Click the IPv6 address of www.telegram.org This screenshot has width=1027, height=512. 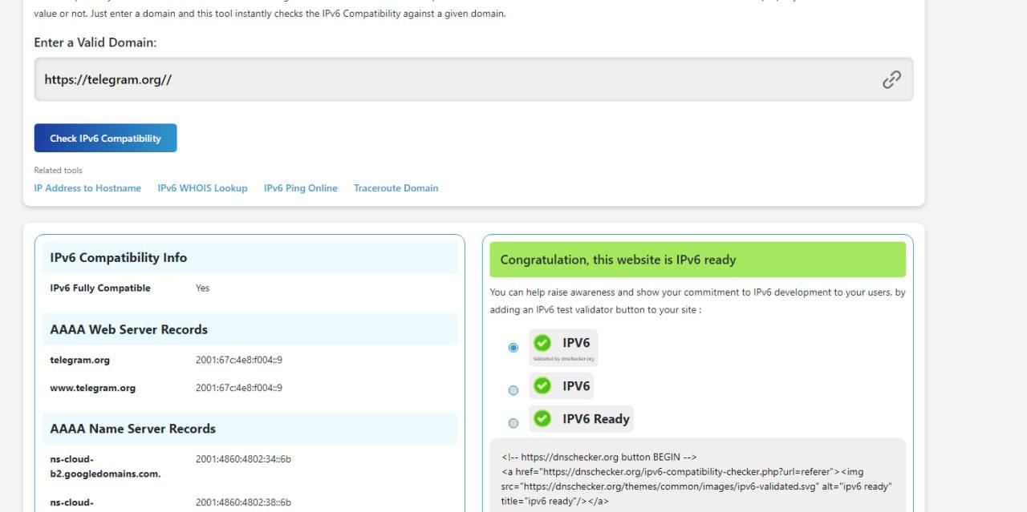[239, 388]
